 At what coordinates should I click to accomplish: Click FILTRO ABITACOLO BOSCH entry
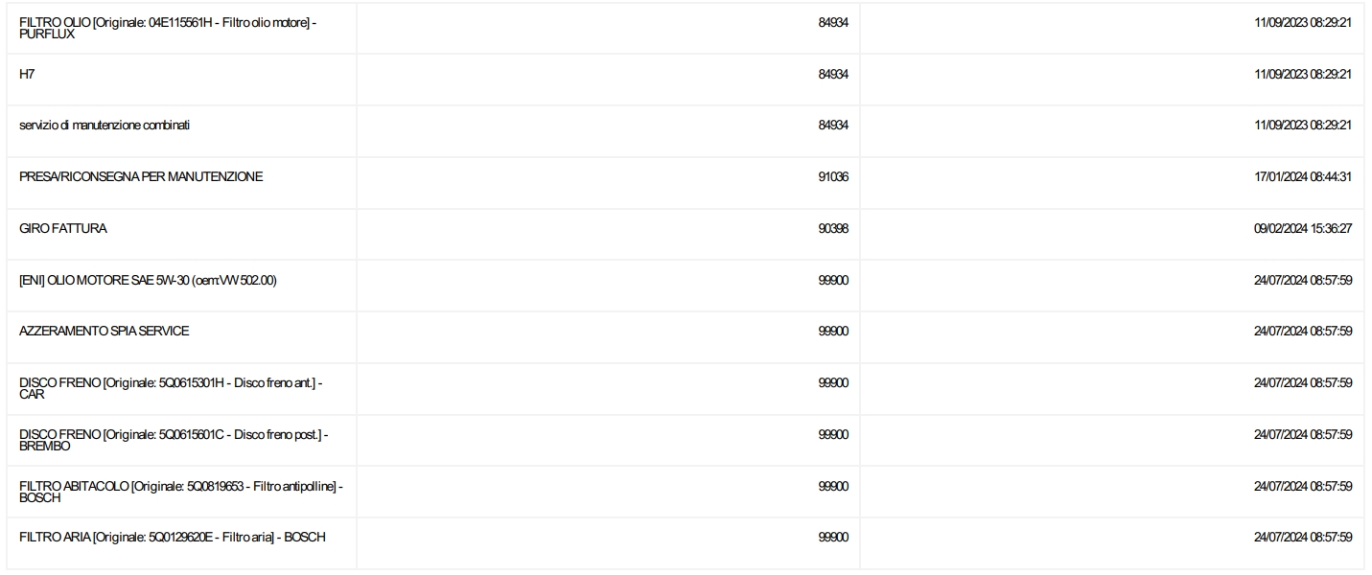tap(181, 492)
